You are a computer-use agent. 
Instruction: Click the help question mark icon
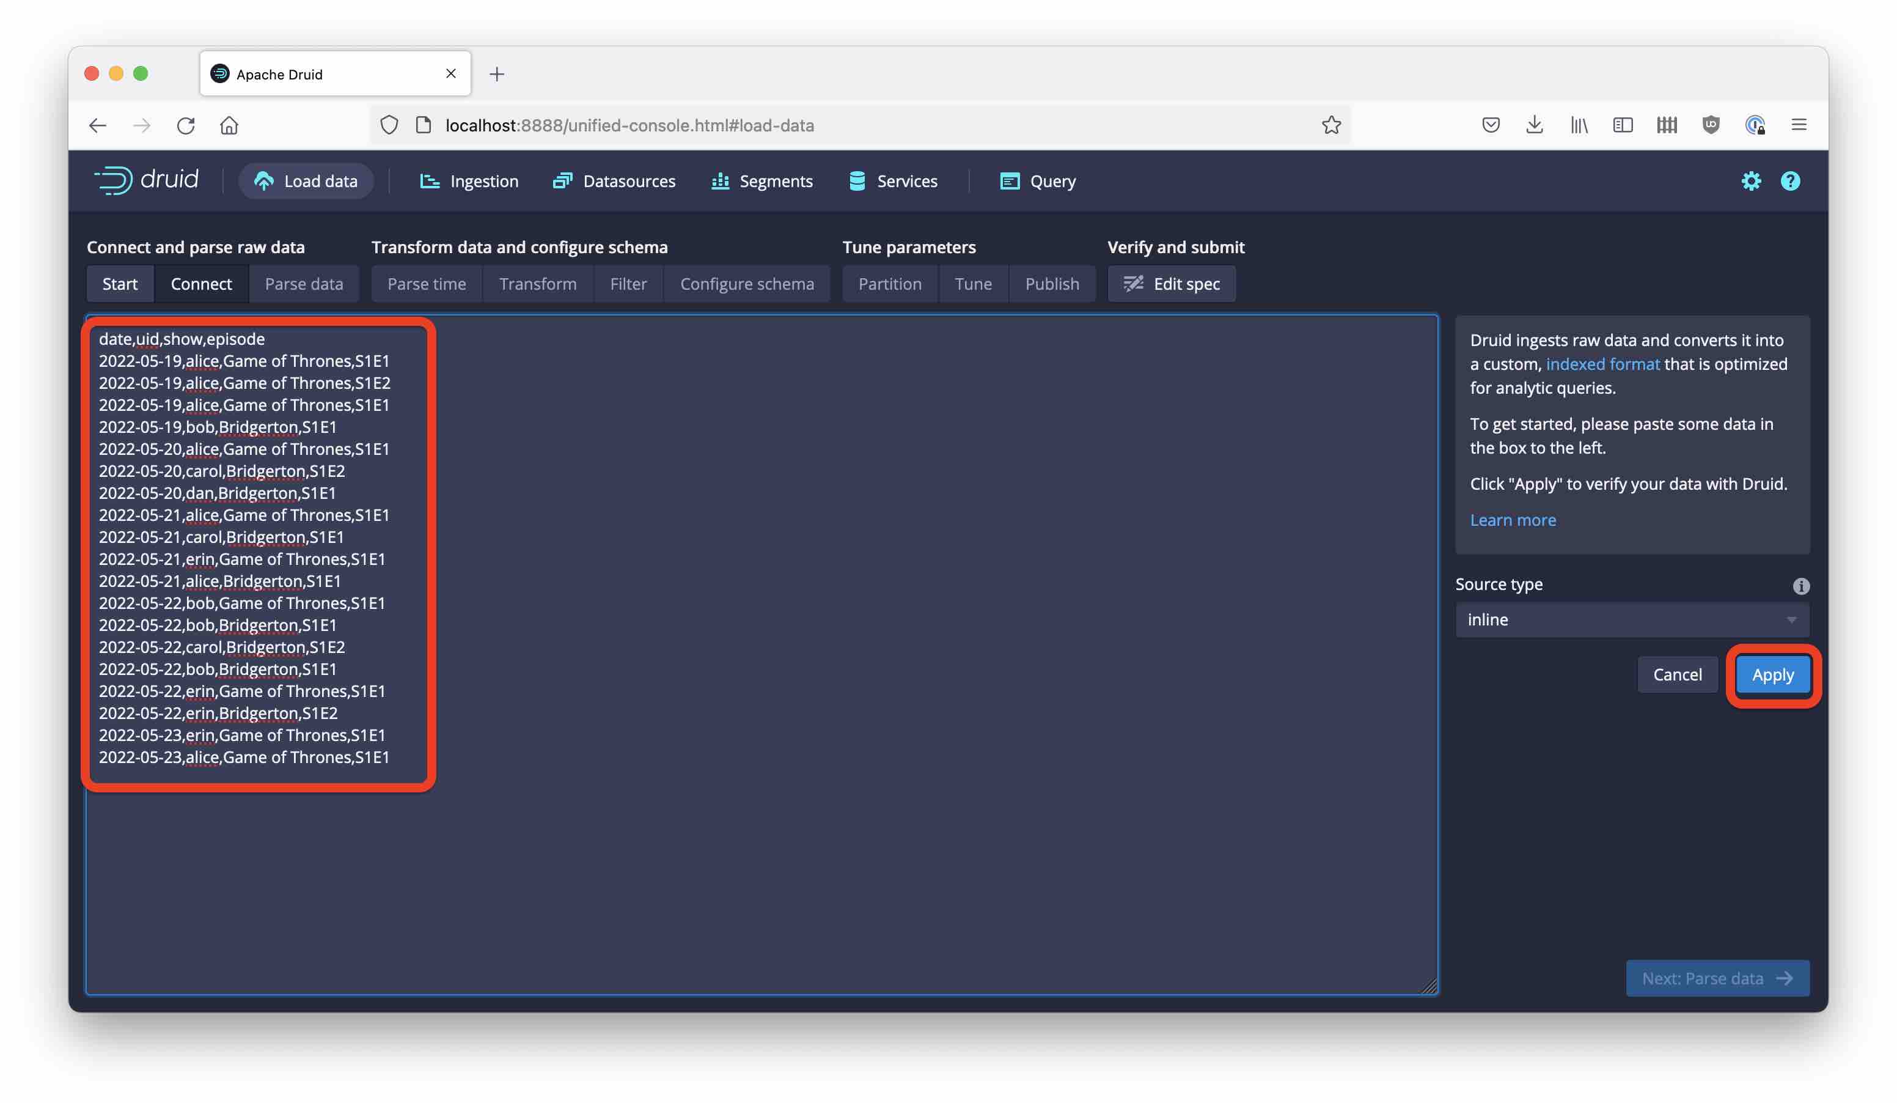[x=1789, y=181]
